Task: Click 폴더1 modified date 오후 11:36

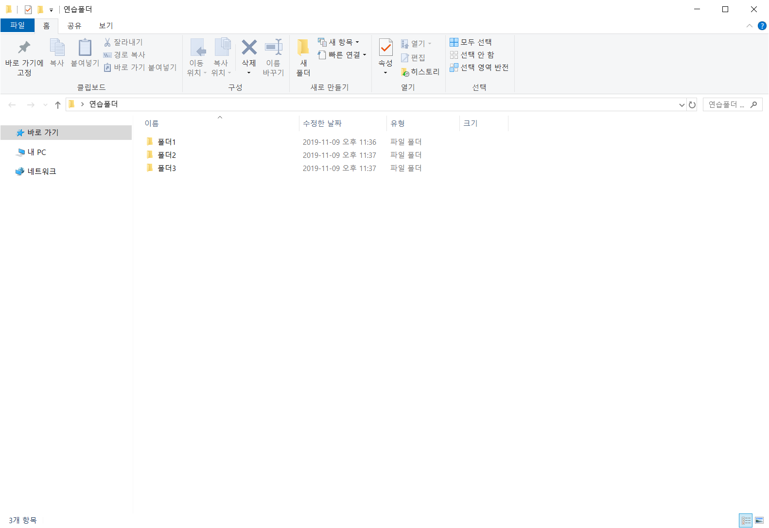Action: (x=339, y=142)
